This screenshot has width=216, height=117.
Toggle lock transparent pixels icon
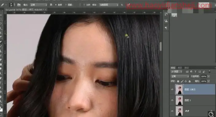pyautogui.click(x=178, y=81)
